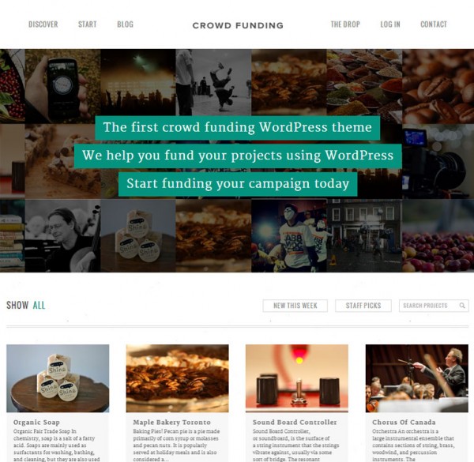This screenshot has width=474, height=462.
Task: Open the Blog link
Action: 125,24
